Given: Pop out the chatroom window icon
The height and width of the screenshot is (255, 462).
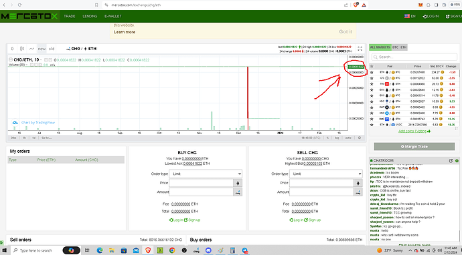Looking at the screenshot, I should click(451, 161).
